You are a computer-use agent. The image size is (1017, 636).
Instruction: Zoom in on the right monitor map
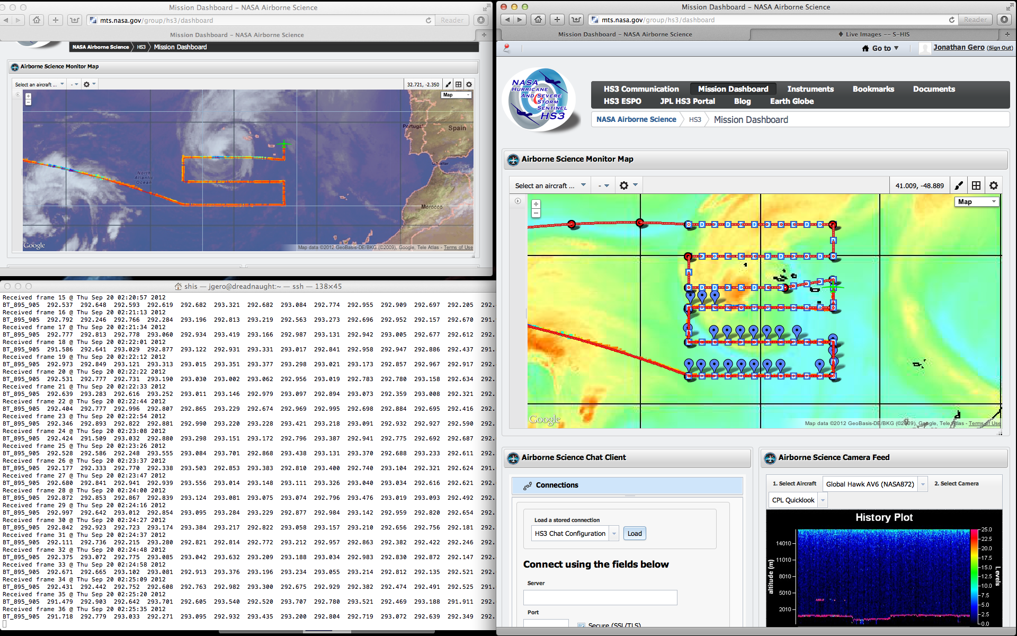pyautogui.click(x=536, y=204)
